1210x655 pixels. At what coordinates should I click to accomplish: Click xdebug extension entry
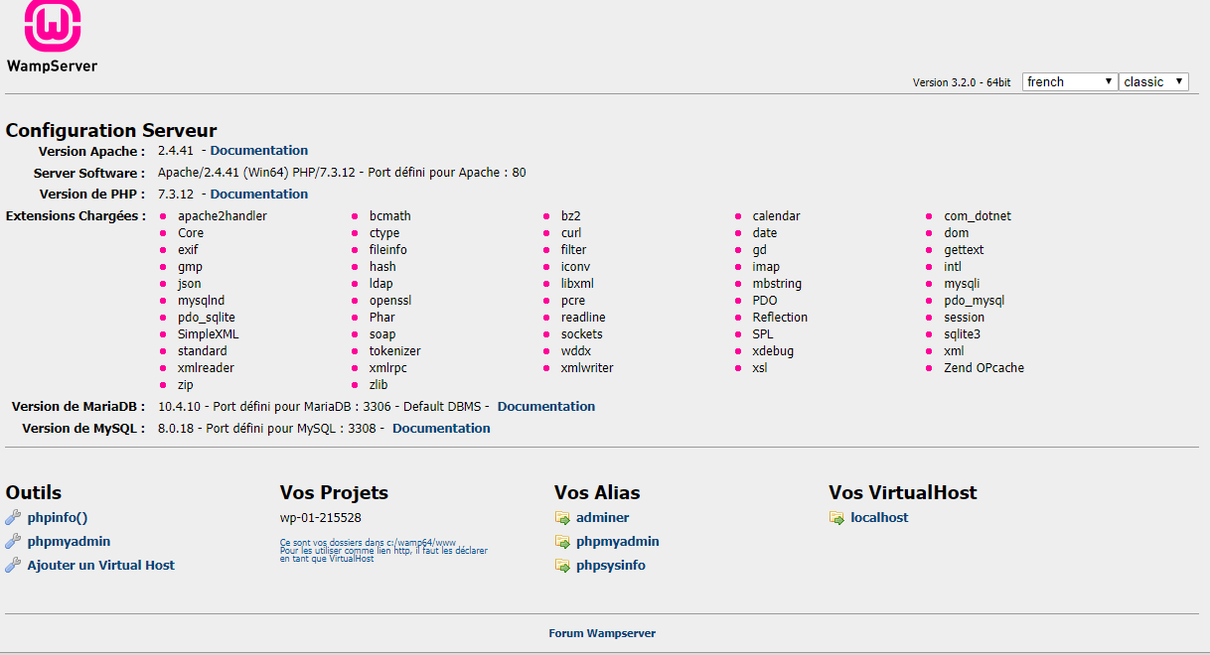pos(773,351)
